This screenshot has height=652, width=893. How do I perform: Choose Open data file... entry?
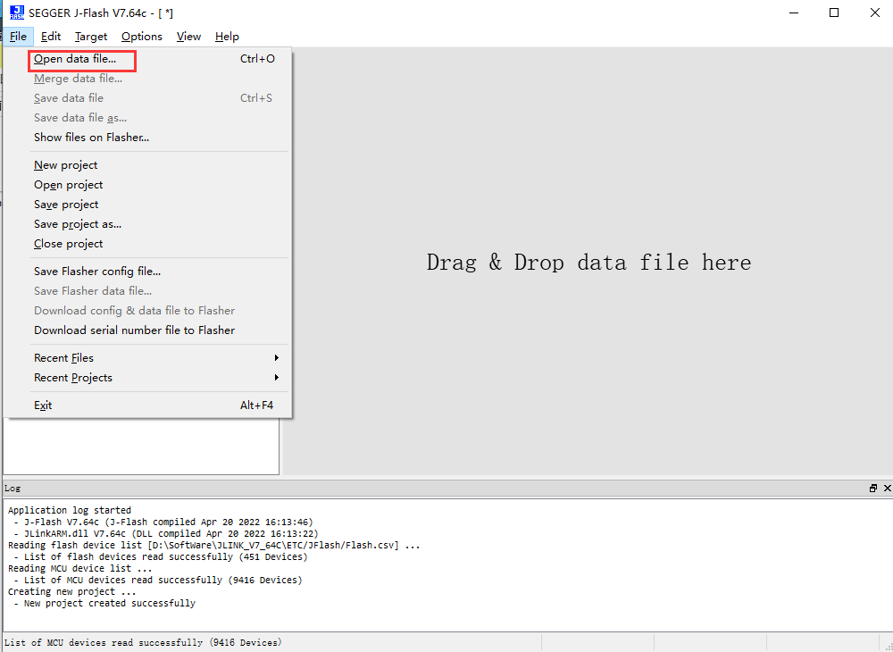[148, 59]
